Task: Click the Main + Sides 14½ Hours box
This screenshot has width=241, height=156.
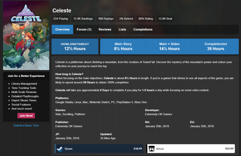Action: coord(169,46)
